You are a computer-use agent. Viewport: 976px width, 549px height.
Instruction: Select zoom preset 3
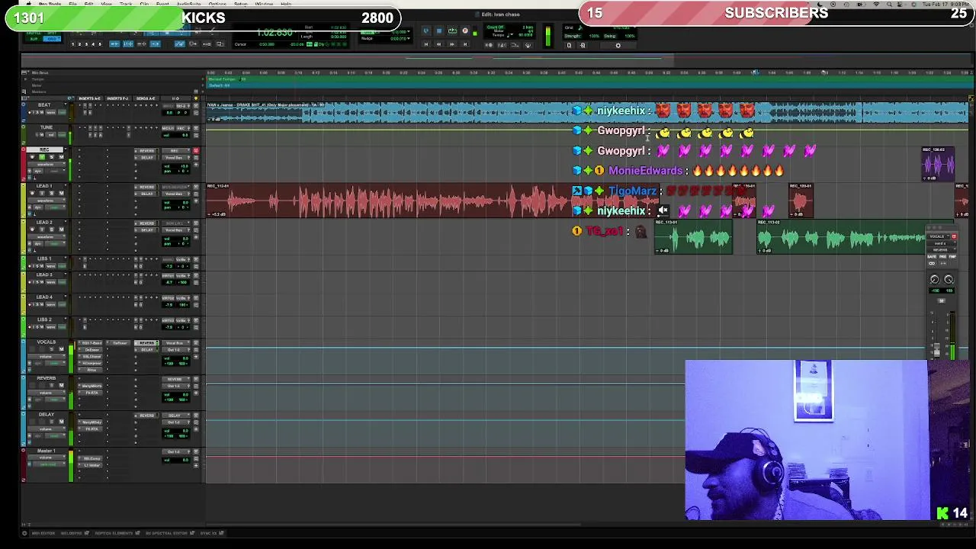pos(86,44)
